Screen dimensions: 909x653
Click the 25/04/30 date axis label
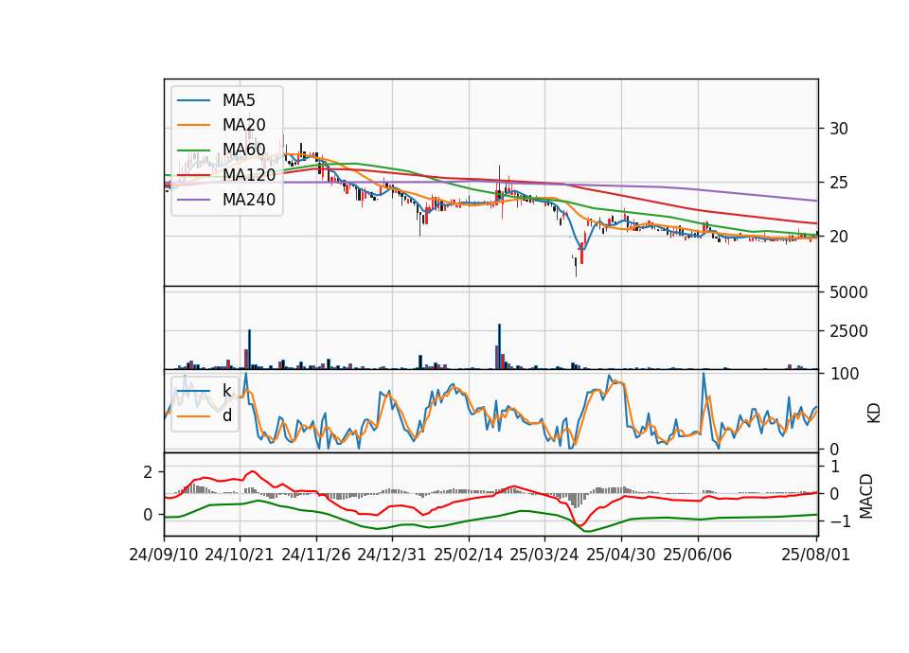(x=621, y=555)
